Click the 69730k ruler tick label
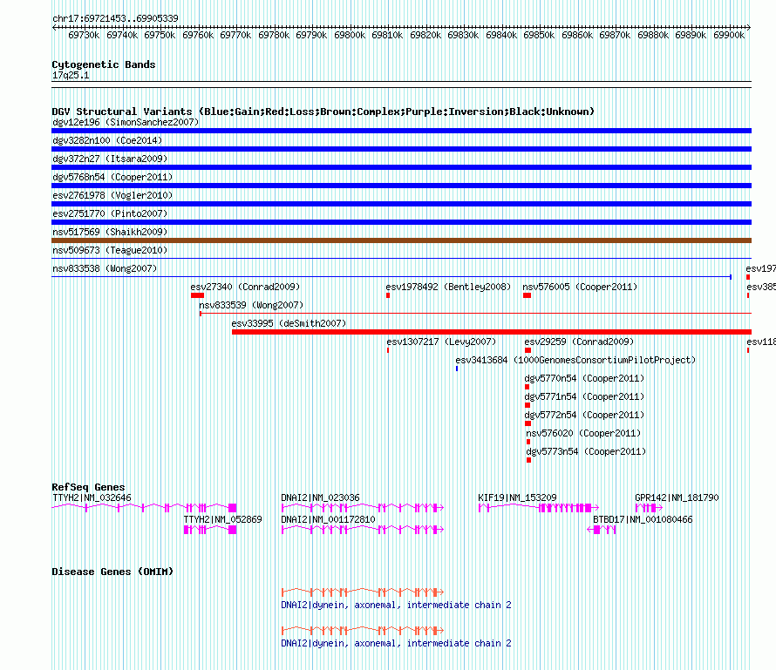This screenshot has width=776, height=670. click(x=84, y=35)
